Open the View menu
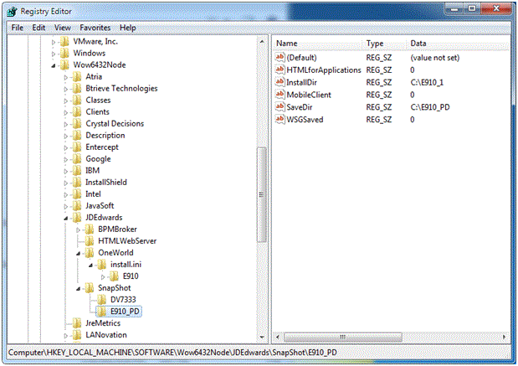Image resolution: width=518 pixels, height=366 pixels. (x=63, y=28)
